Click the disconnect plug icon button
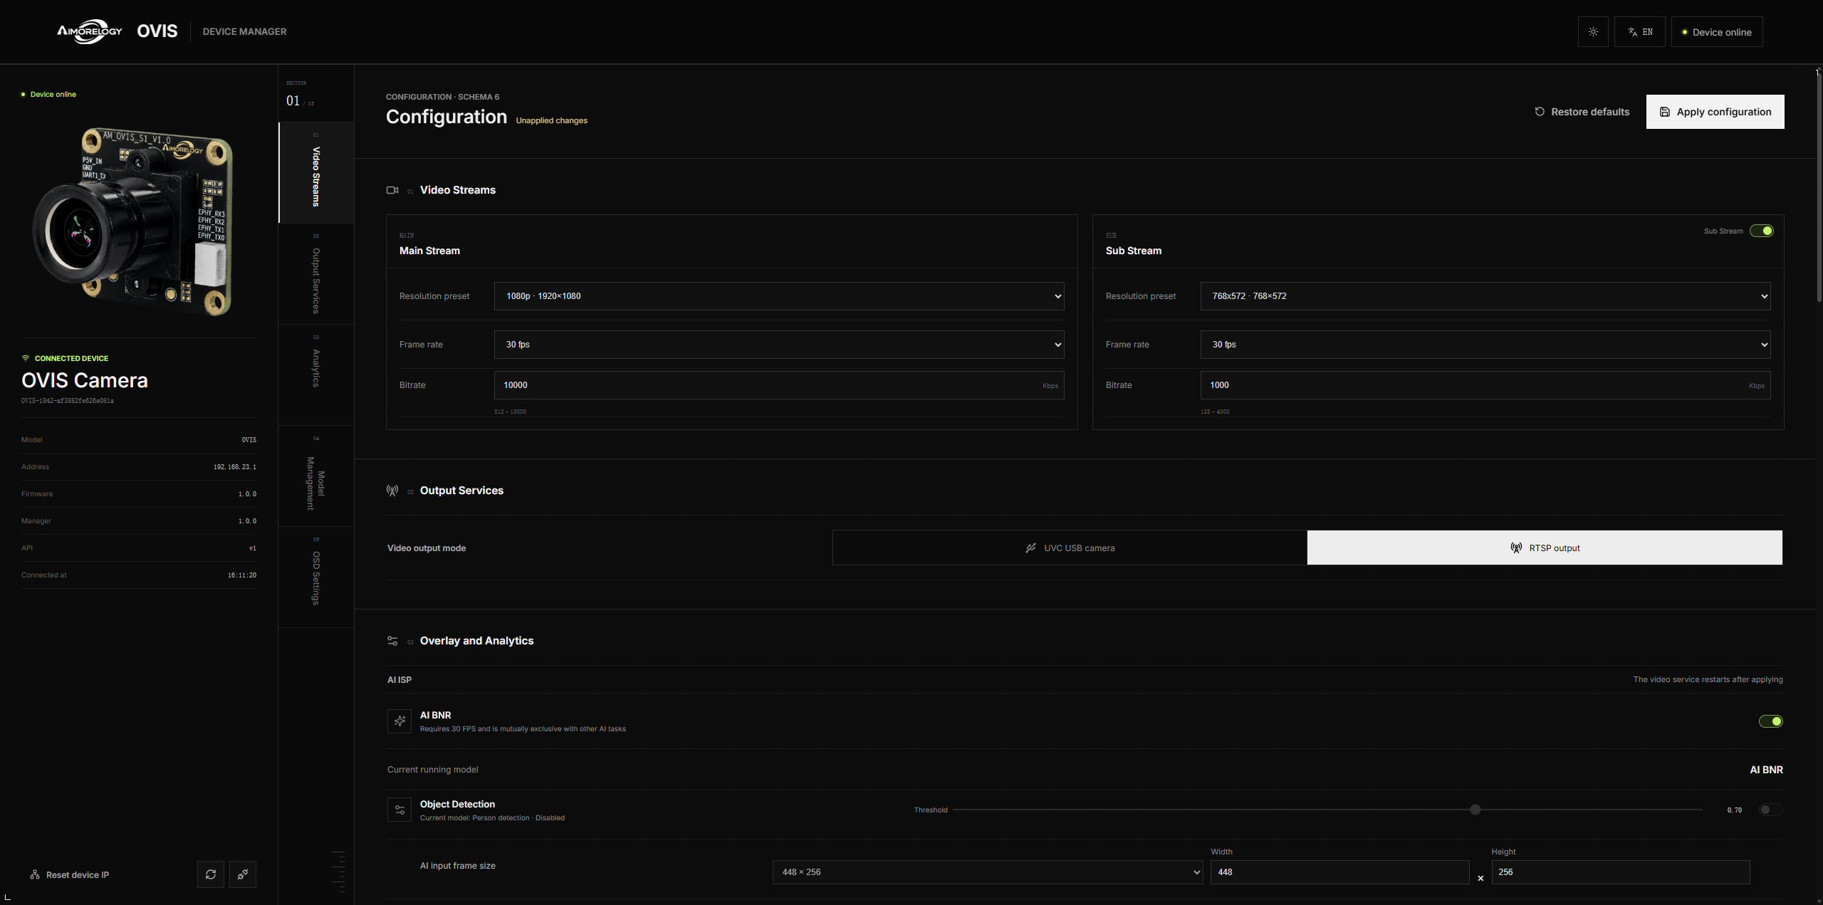The image size is (1823, 905). [x=243, y=874]
